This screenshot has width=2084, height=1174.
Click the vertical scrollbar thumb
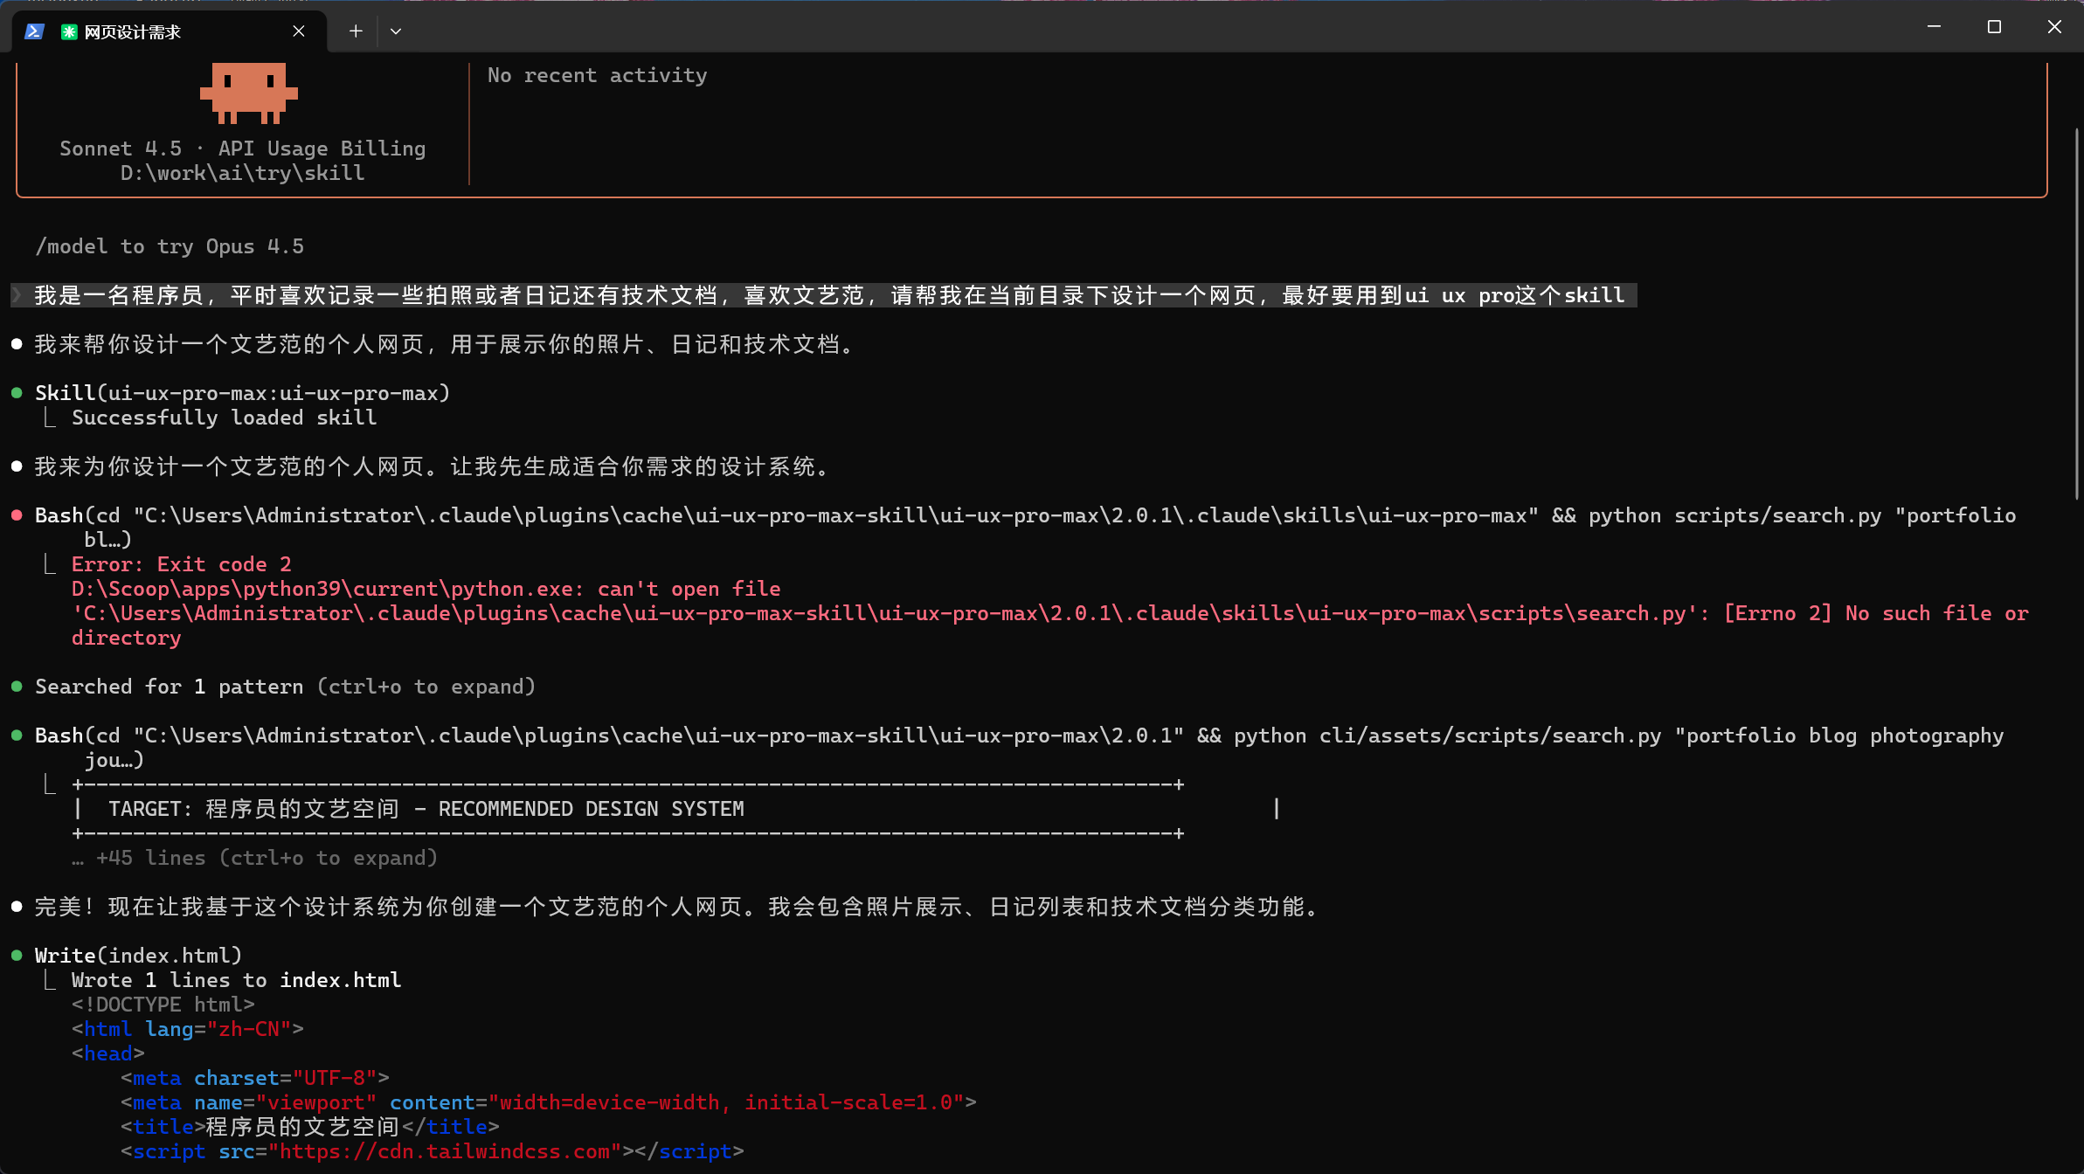click(2076, 314)
